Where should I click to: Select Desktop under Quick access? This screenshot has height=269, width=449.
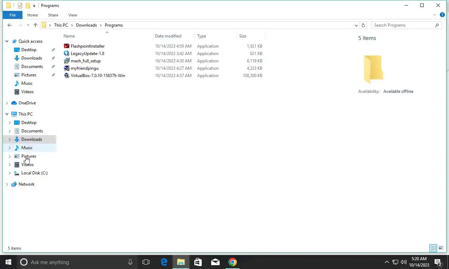[x=29, y=50]
